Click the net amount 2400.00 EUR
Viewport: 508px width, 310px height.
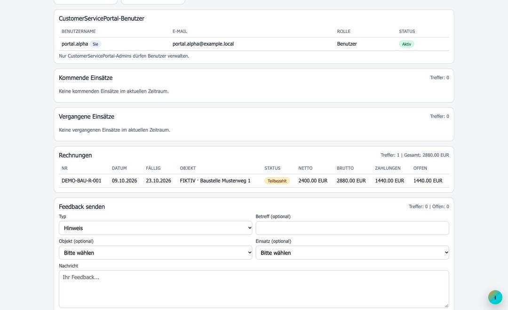tap(313, 181)
